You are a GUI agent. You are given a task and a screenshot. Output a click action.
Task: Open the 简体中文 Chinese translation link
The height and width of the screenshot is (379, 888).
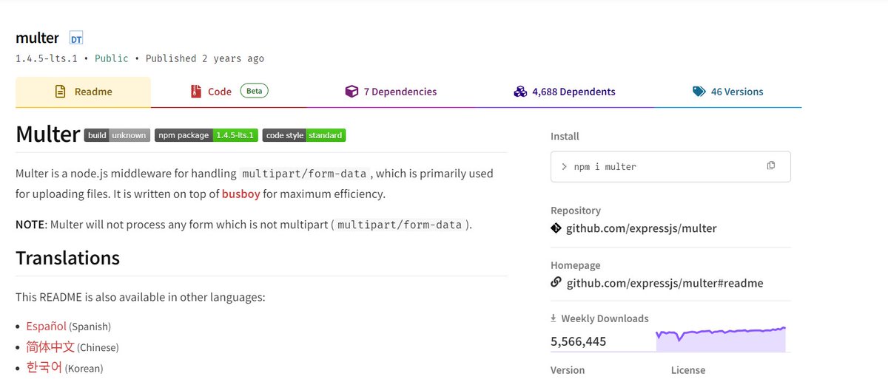[50, 346]
